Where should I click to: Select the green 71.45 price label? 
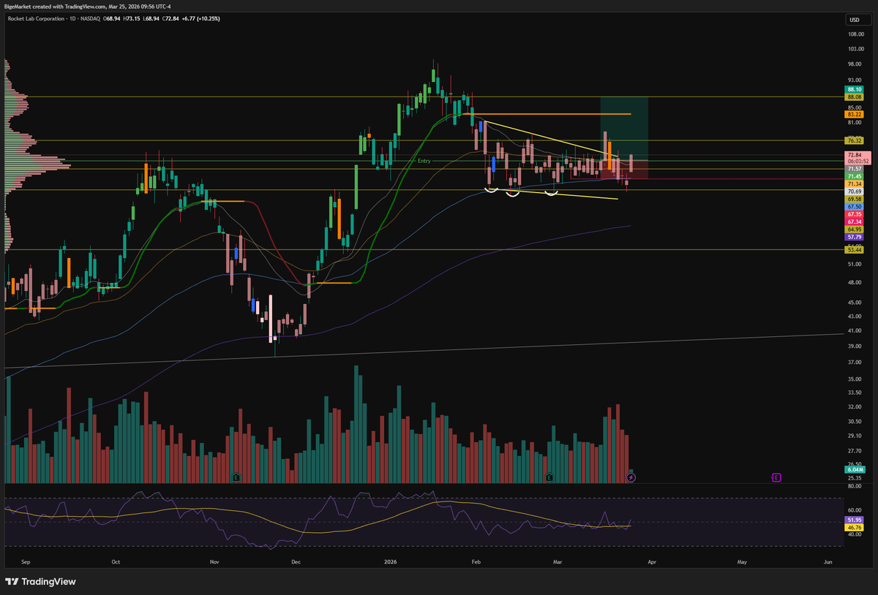pyautogui.click(x=854, y=176)
